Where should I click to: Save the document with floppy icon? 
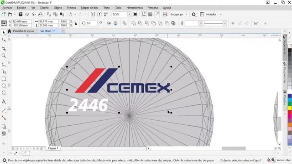(x=21, y=14)
